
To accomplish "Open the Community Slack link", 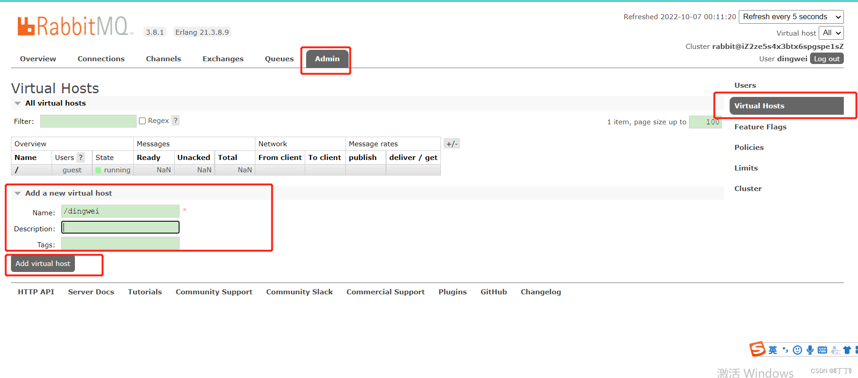I will (x=299, y=292).
